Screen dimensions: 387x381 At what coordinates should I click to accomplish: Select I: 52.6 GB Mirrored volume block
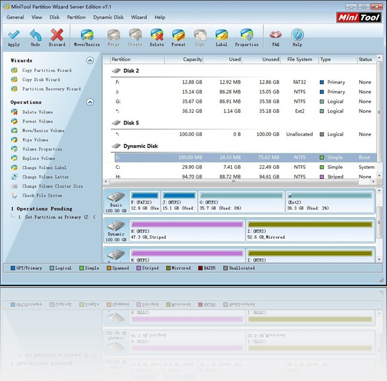click(310, 230)
